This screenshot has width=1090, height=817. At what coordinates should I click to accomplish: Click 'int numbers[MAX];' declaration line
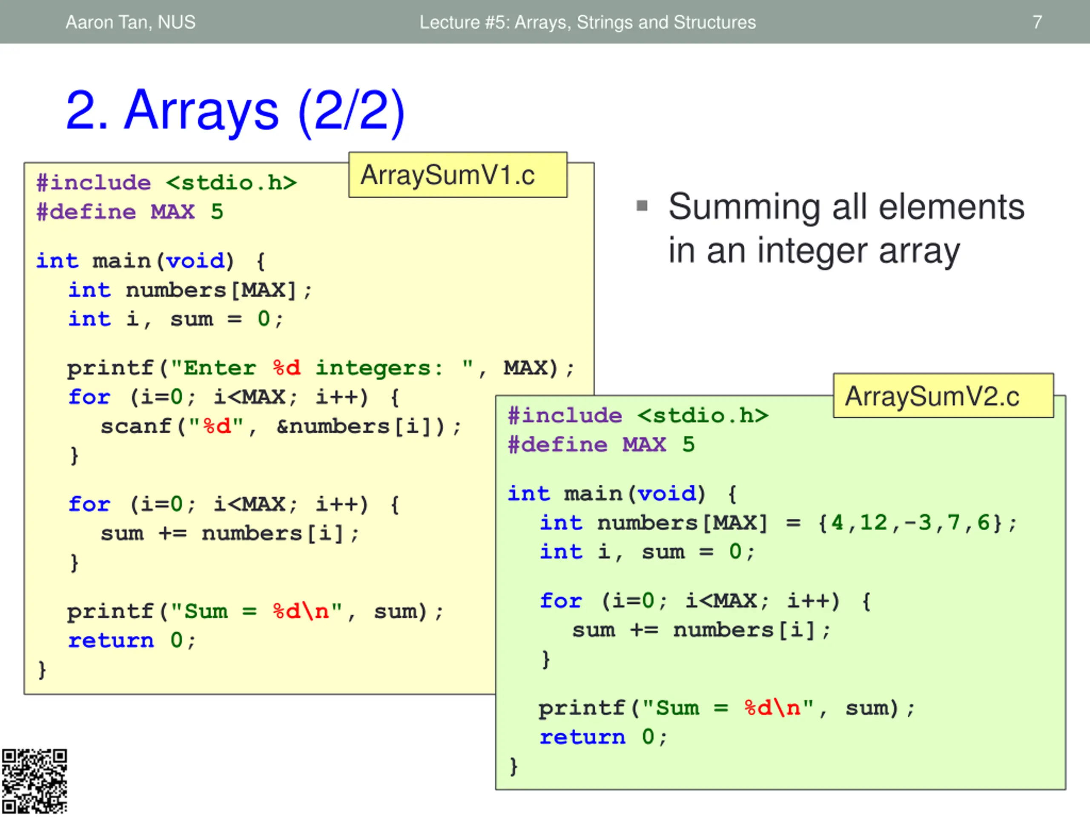pos(190,290)
